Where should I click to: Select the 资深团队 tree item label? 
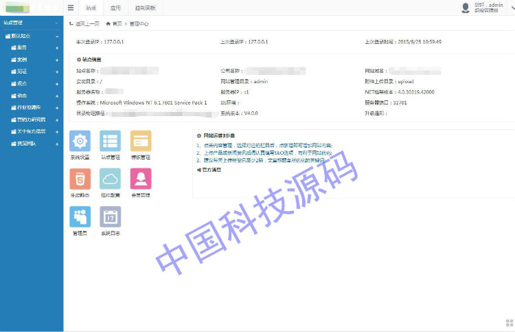point(27,144)
